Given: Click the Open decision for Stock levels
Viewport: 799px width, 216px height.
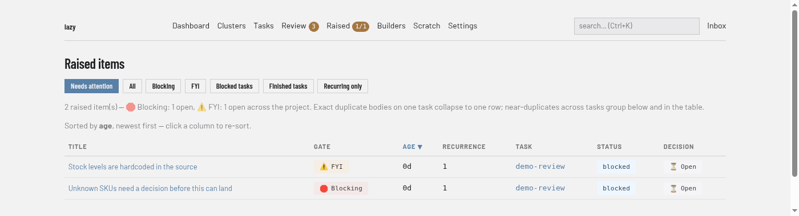Looking at the screenshot, I should 683,167.
